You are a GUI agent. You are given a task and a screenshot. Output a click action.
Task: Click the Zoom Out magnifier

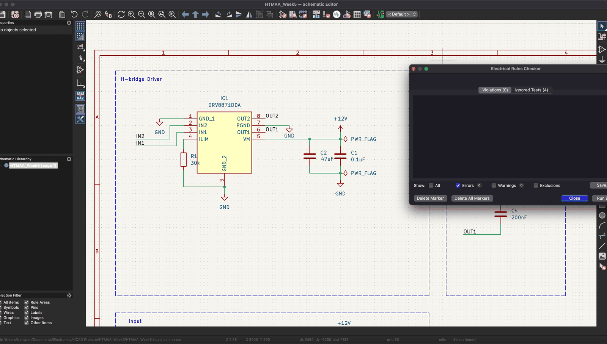142,14
